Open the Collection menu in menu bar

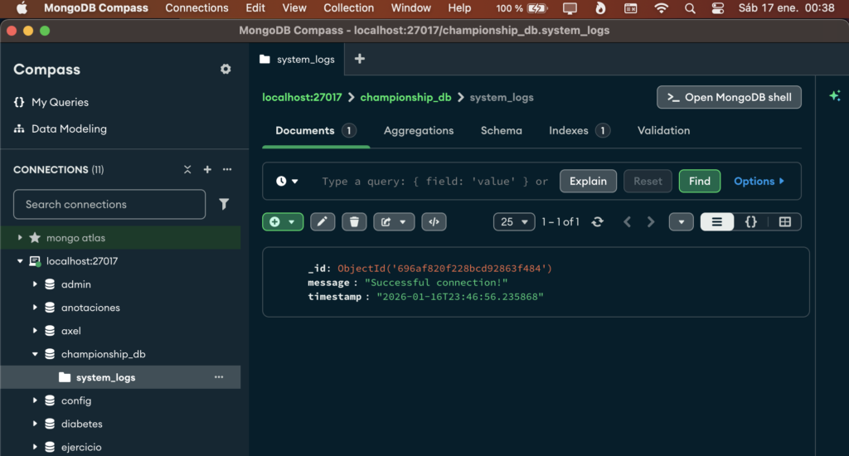click(x=348, y=8)
